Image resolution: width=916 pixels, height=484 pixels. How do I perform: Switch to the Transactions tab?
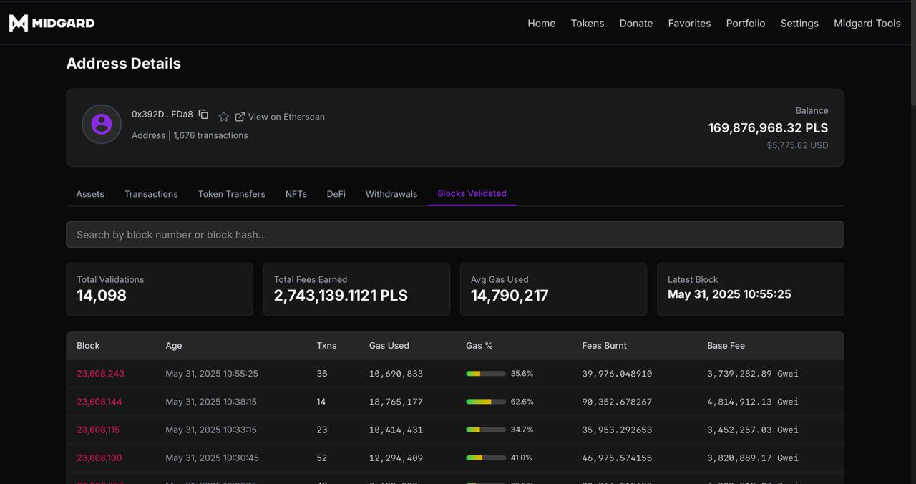click(x=151, y=194)
